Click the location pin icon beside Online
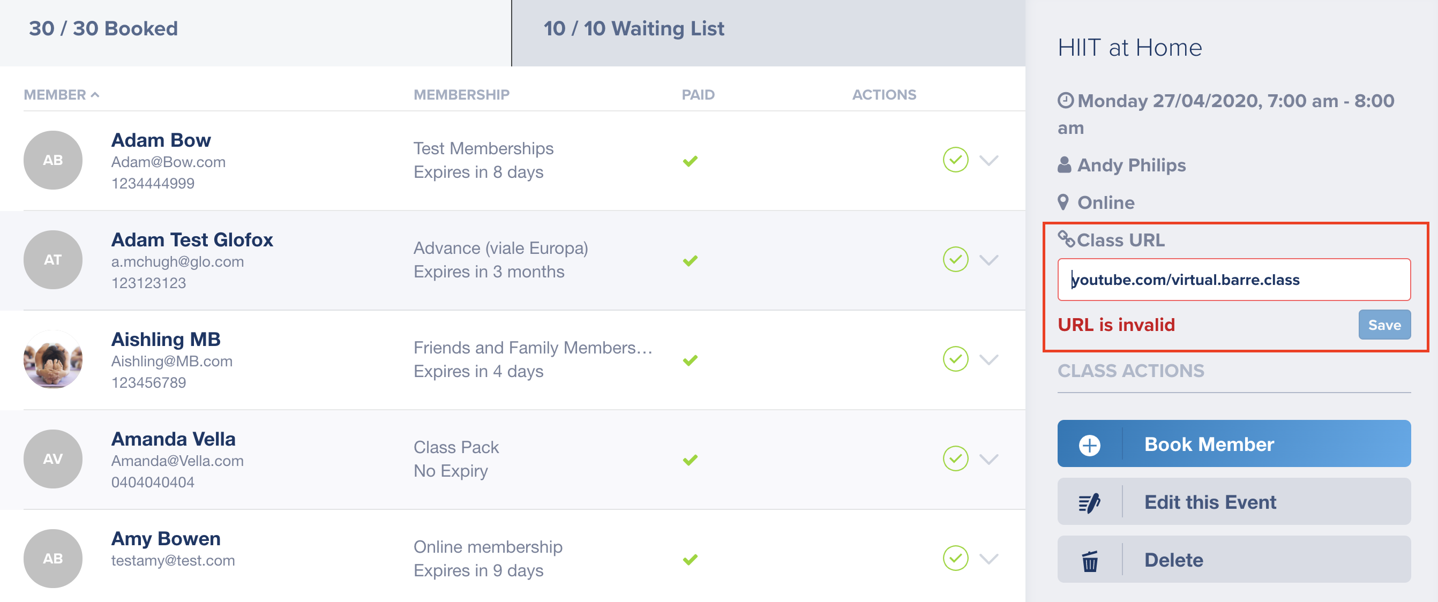Screen dimensions: 1438x602 point(1063,202)
